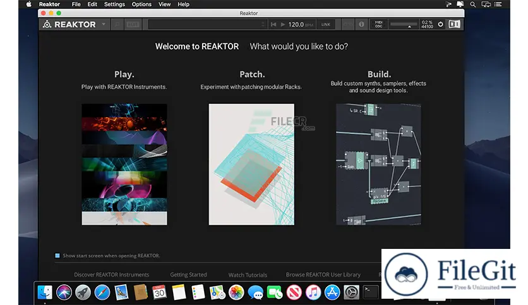Image resolution: width=528 pixels, height=305 pixels.
Task: Toggle the LINK button
Action: tap(326, 25)
